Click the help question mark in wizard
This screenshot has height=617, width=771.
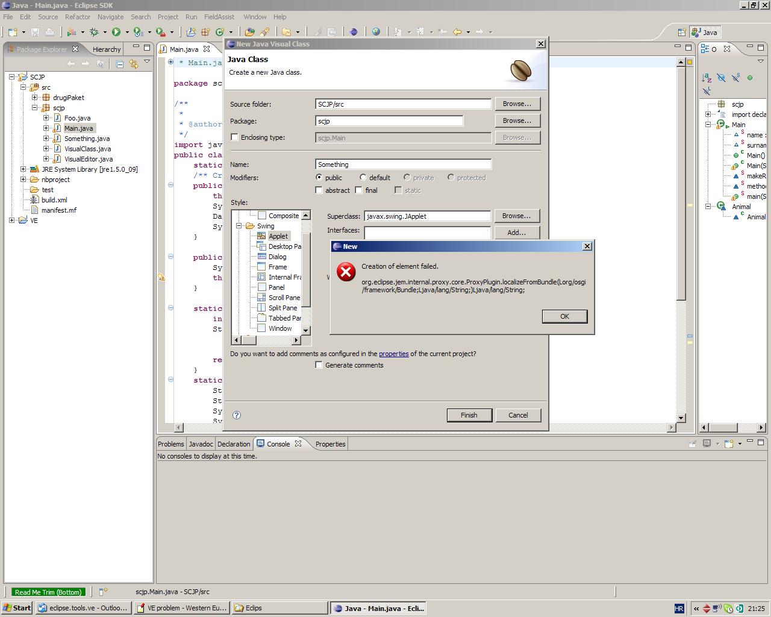(x=237, y=415)
